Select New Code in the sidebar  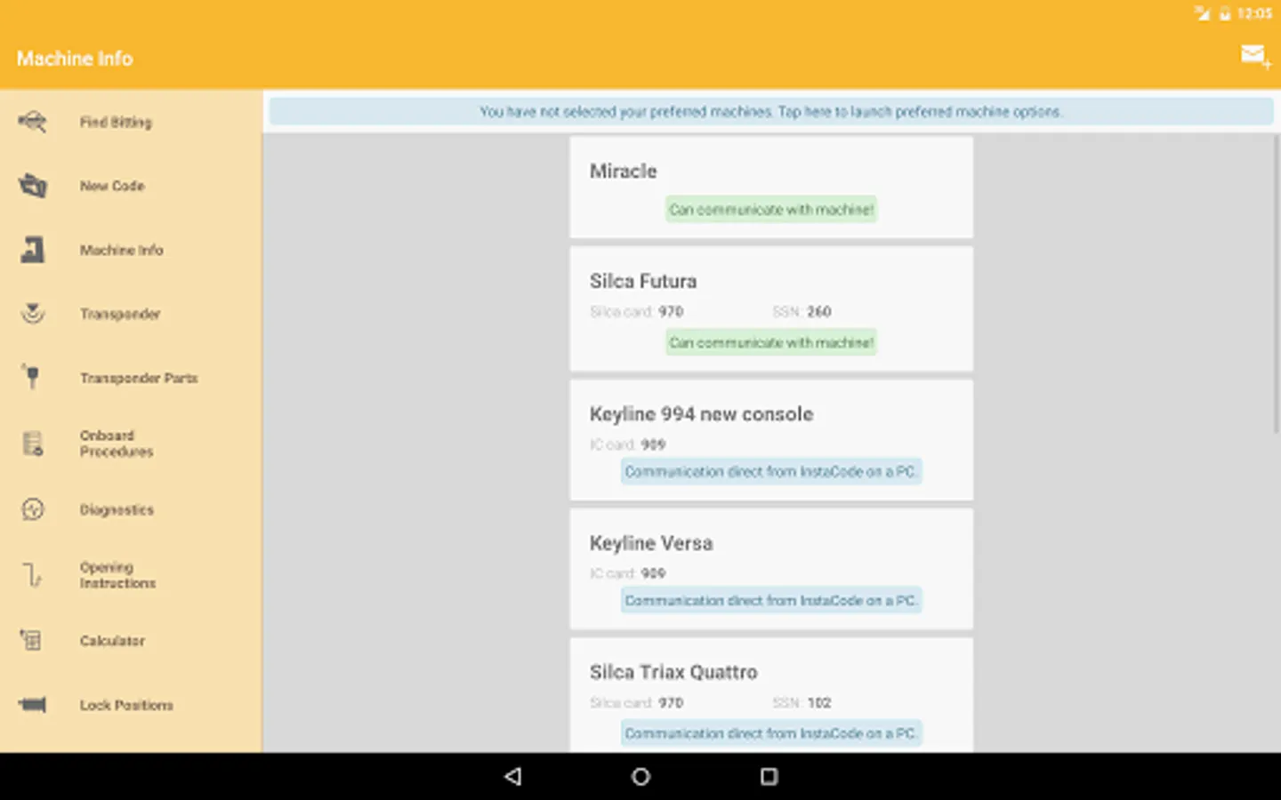[131, 186]
